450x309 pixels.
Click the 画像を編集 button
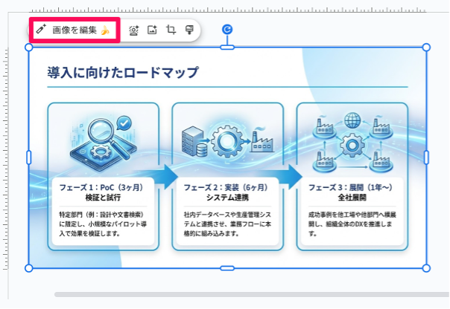[x=73, y=30]
